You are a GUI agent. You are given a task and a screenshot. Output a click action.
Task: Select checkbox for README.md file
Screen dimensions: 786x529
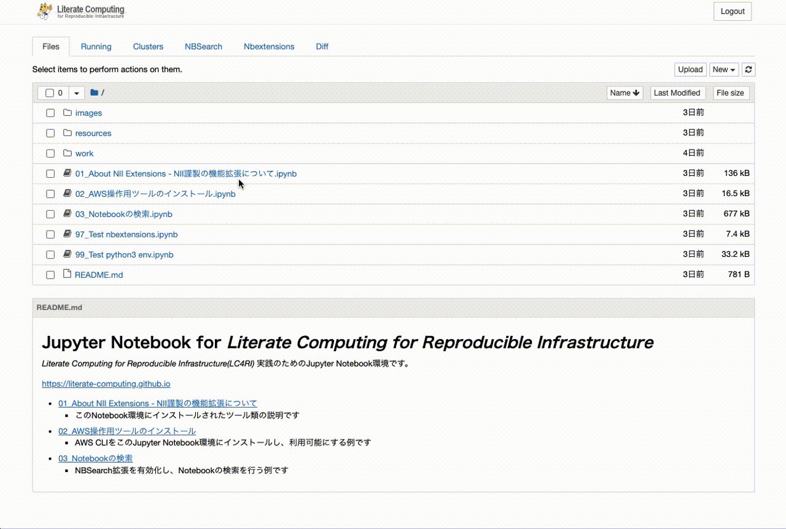click(50, 275)
